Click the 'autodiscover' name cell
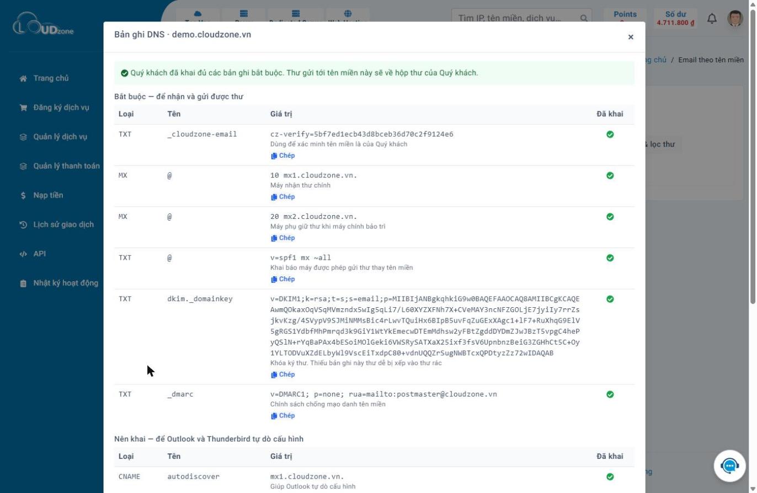Viewport: 757px width, 493px height. [x=193, y=476]
